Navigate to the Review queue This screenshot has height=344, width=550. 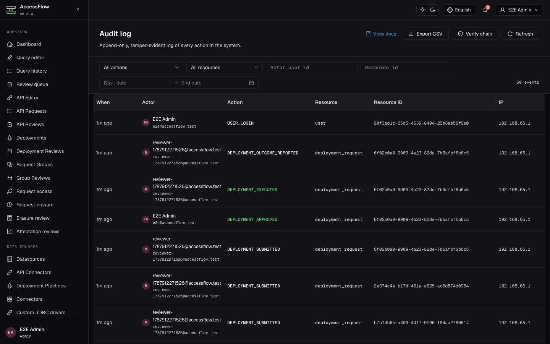[x=44, y=84]
